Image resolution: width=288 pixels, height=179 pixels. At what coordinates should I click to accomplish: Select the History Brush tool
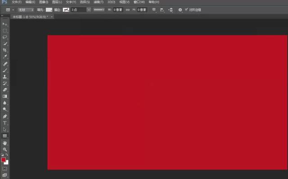click(5, 83)
